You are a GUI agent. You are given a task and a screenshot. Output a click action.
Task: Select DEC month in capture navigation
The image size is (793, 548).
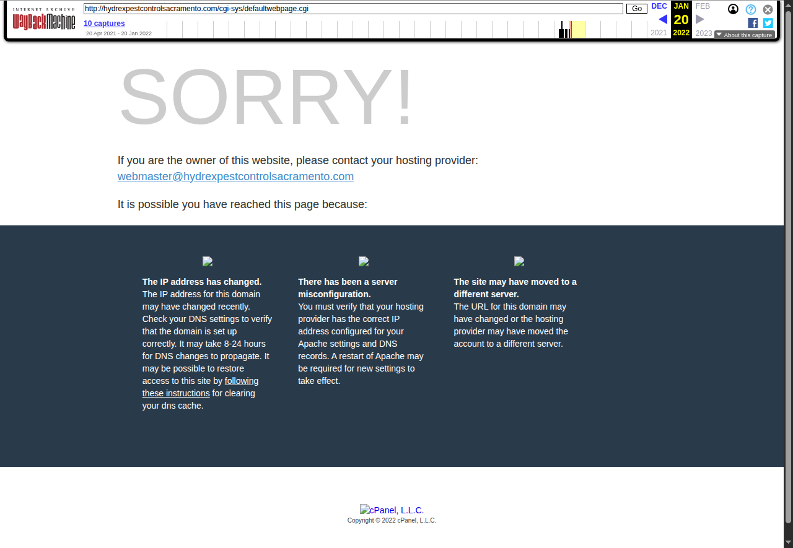tap(659, 6)
